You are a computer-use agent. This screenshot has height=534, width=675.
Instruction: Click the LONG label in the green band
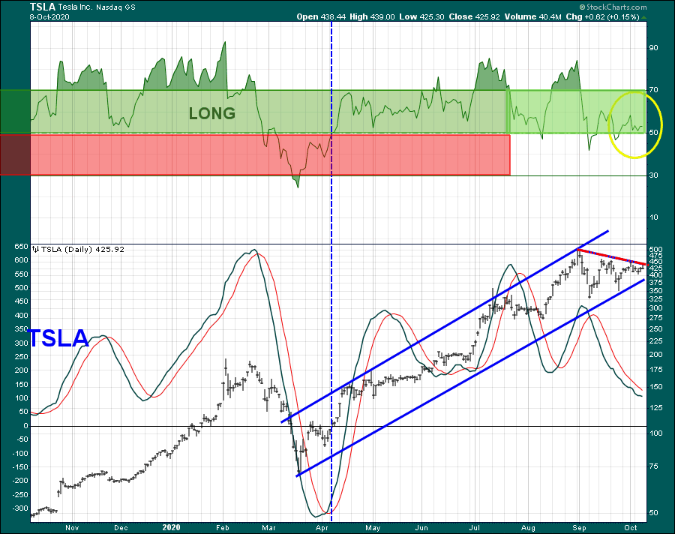(x=211, y=114)
